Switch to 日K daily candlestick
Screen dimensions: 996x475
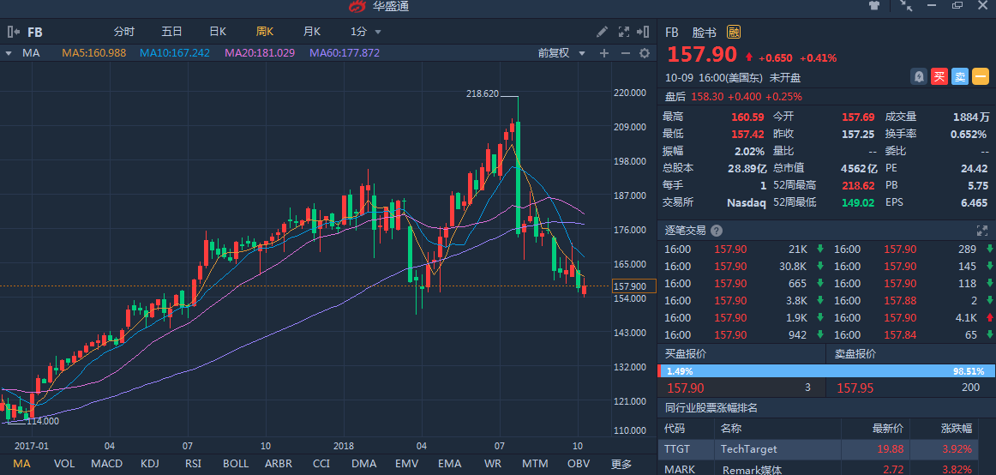pyautogui.click(x=218, y=32)
